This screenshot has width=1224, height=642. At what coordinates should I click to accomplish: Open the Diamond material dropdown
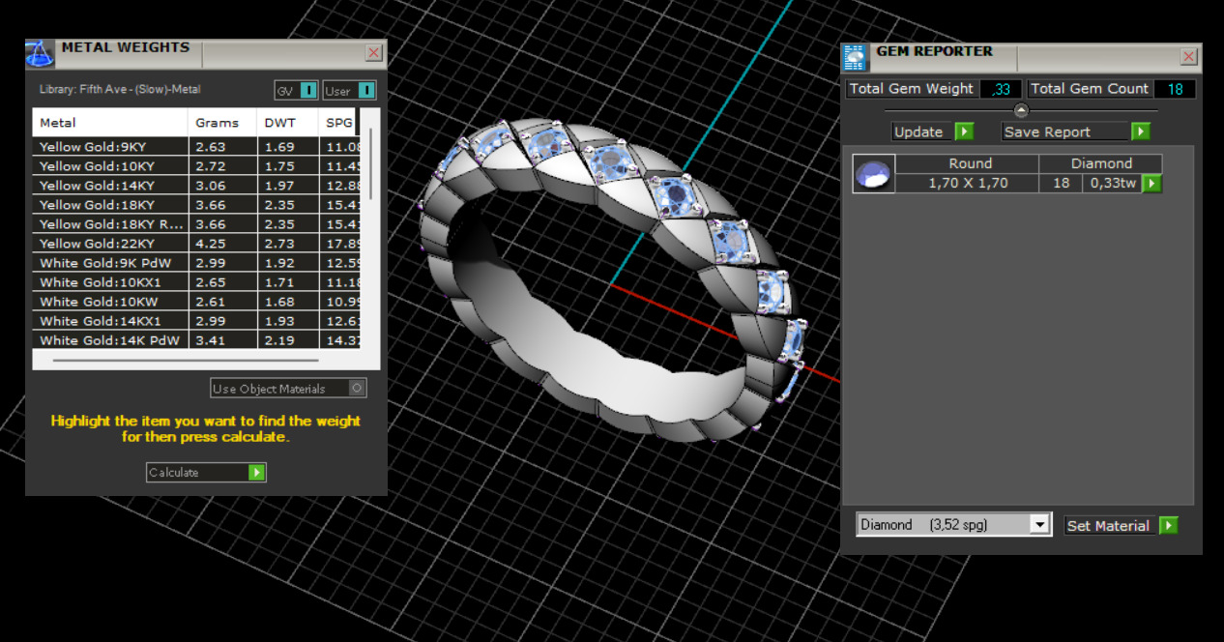(x=1040, y=524)
